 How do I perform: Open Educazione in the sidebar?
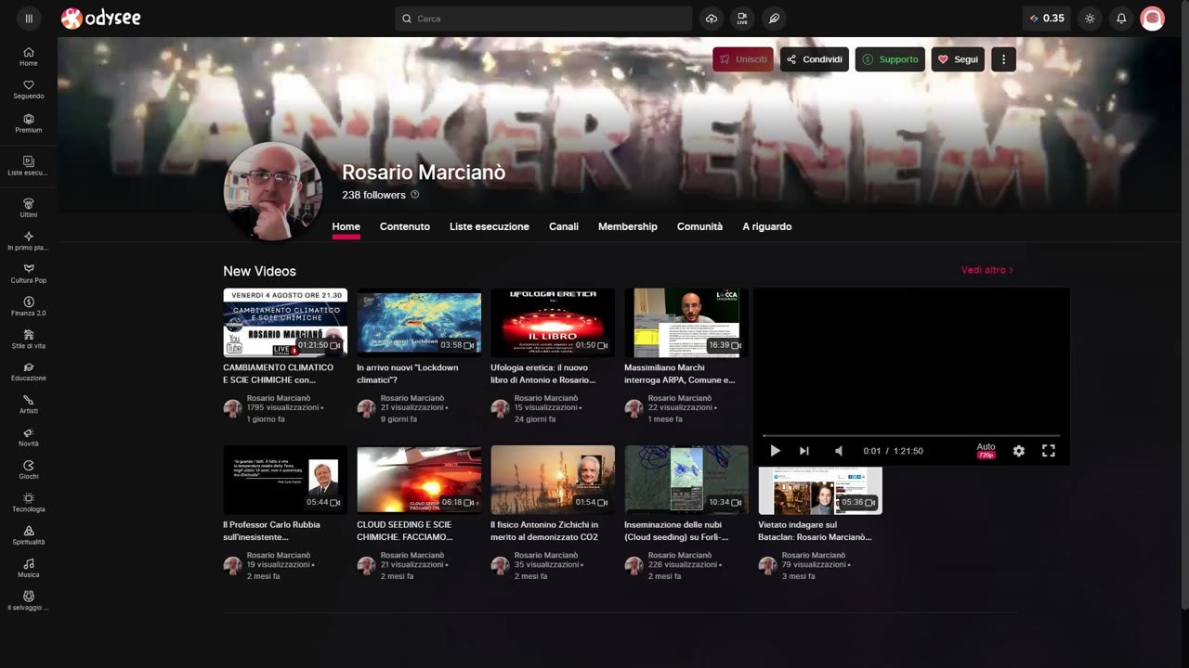pyautogui.click(x=29, y=372)
